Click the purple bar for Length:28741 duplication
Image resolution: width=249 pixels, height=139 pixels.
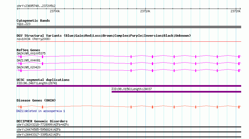pyautogui.click(x=129, y=86)
